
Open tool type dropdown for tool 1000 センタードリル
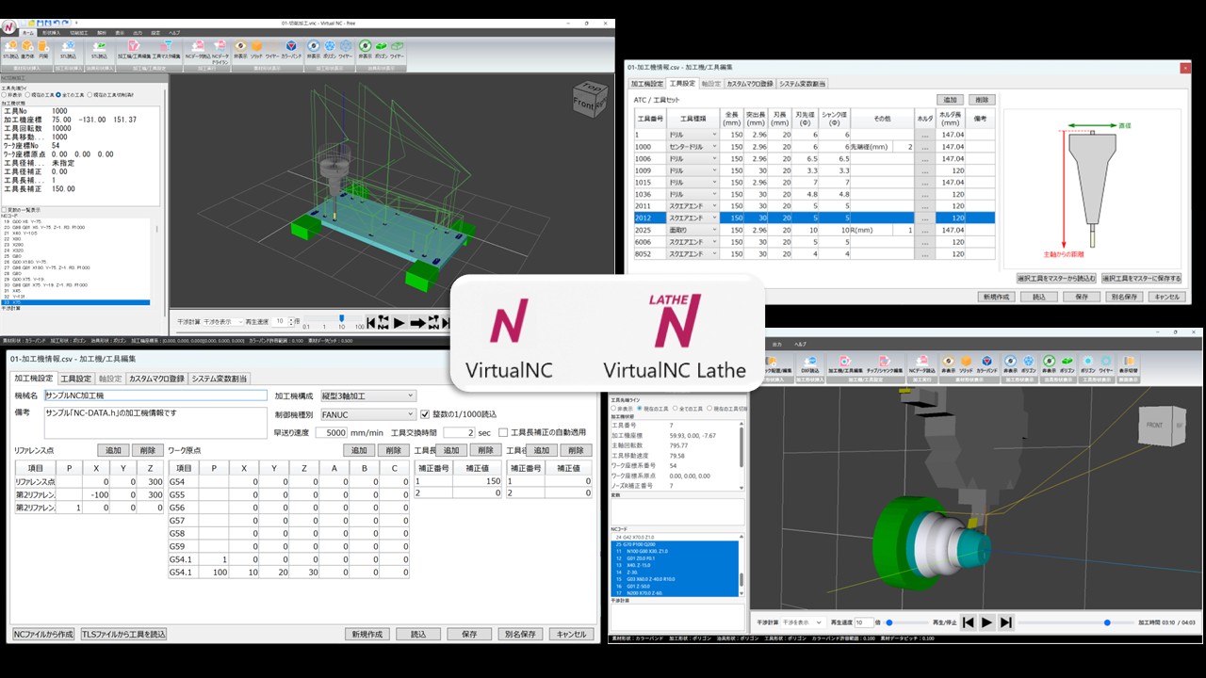click(693, 148)
